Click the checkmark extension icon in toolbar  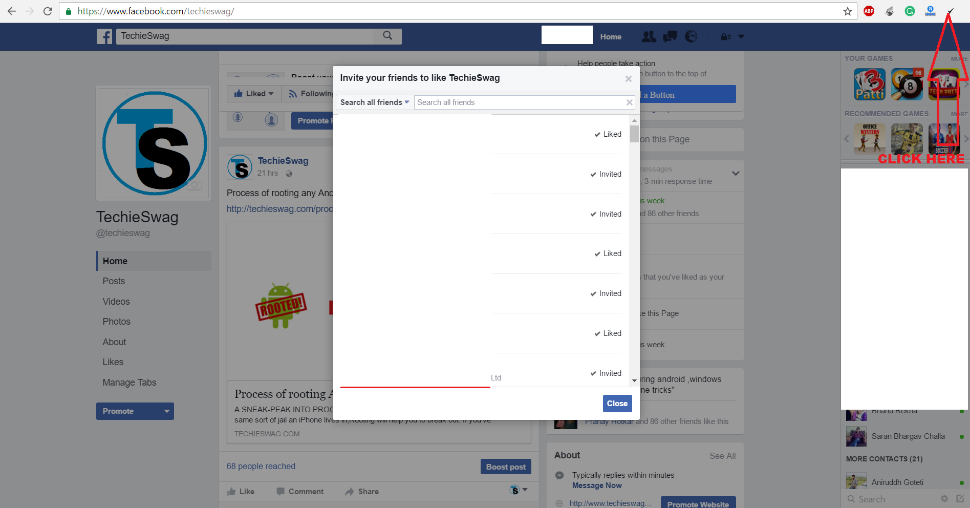[x=951, y=11]
